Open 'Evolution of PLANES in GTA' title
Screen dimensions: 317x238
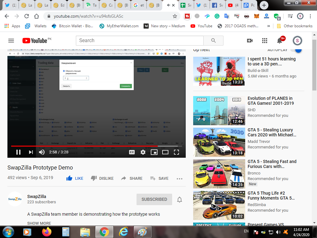pyautogui.click(x=271, y=101)
